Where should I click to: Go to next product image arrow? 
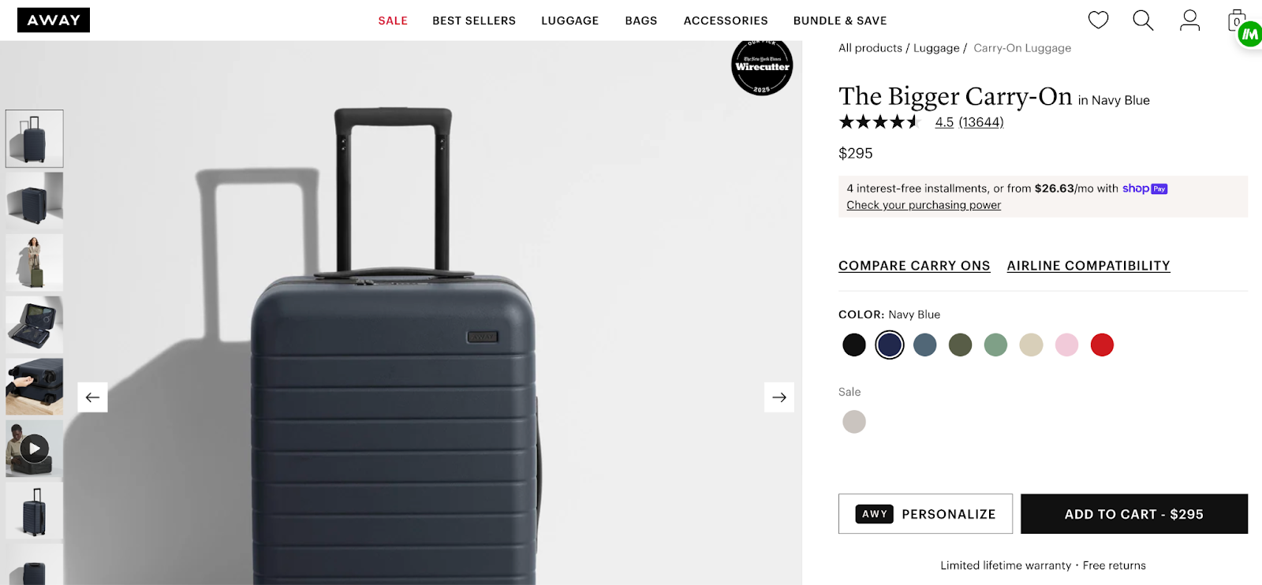coord(779,397)
